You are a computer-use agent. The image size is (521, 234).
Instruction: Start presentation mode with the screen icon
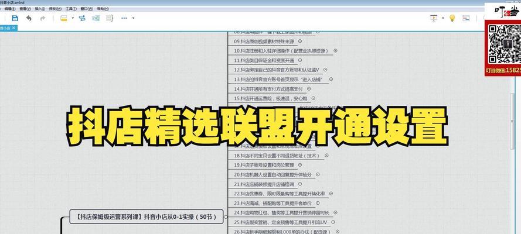(x=434, y=18)
